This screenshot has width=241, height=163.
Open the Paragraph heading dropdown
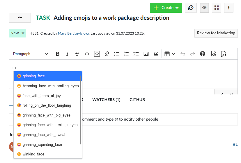[x=31, y=54]
